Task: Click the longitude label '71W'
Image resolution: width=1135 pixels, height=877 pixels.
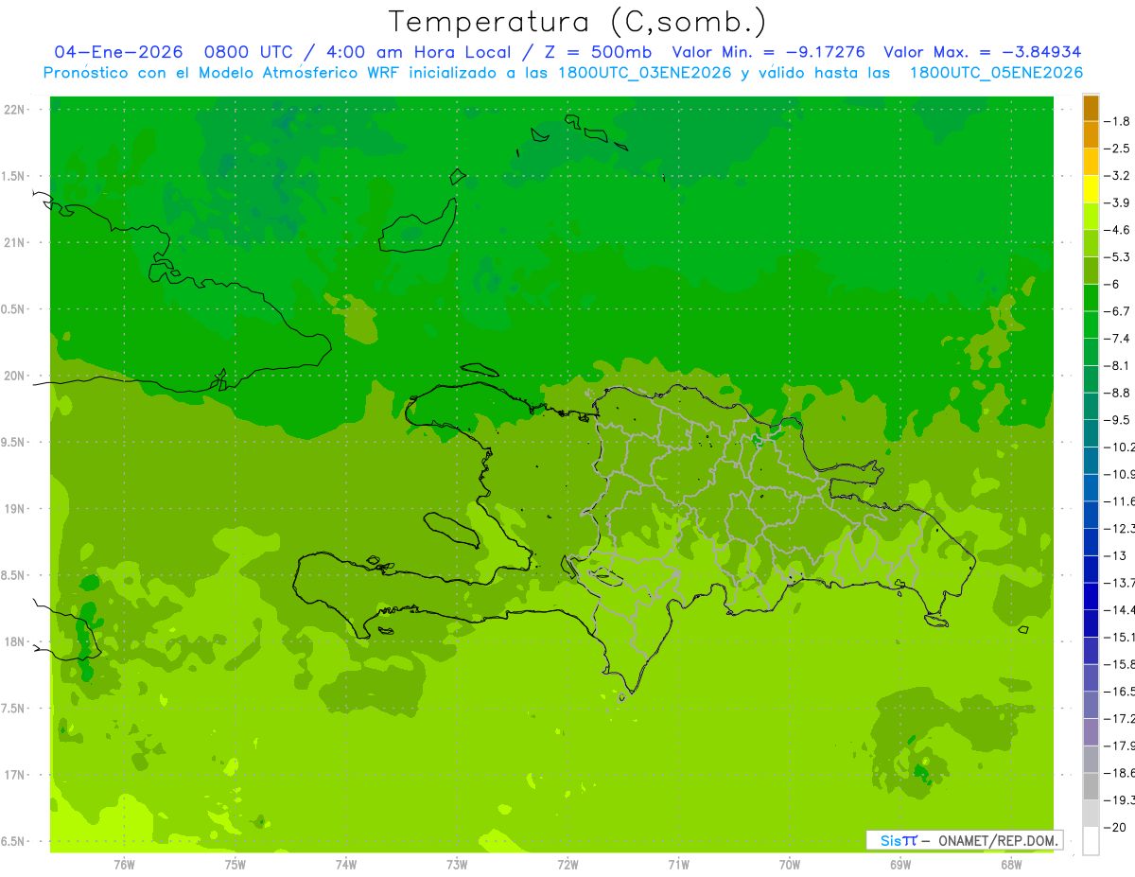Action: (x=678, y=865)
